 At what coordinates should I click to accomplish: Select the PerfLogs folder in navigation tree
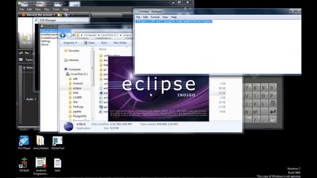76,107
